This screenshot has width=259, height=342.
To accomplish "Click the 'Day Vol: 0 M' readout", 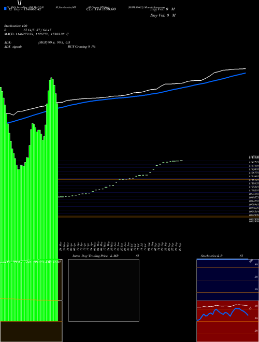I will pyautogui.click(x=163, y=16).
